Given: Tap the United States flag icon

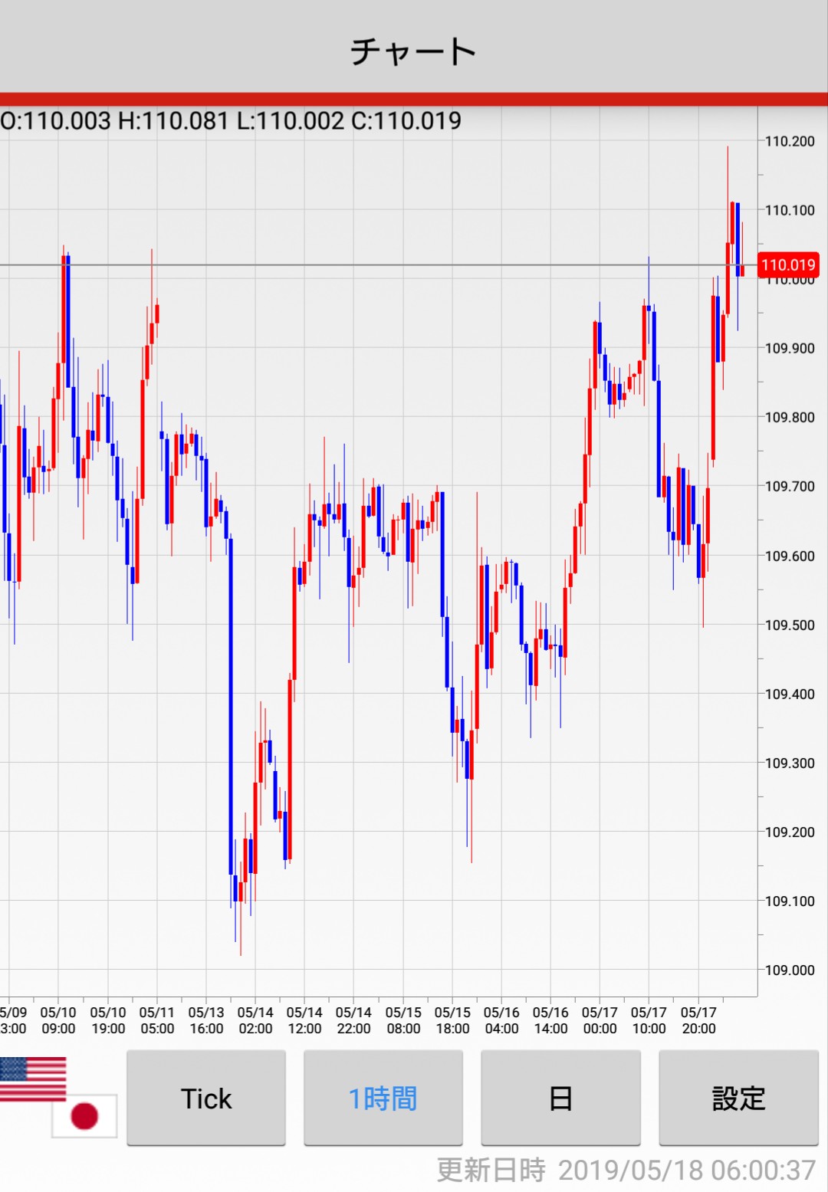Looking at the screenshot, I should tap(32, 1079).
